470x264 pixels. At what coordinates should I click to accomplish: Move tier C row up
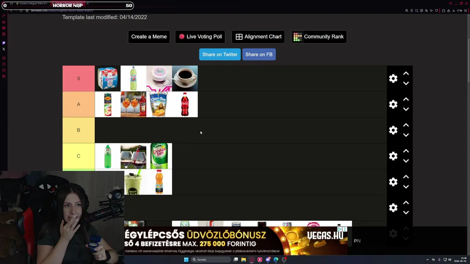[x=406, y=151]
